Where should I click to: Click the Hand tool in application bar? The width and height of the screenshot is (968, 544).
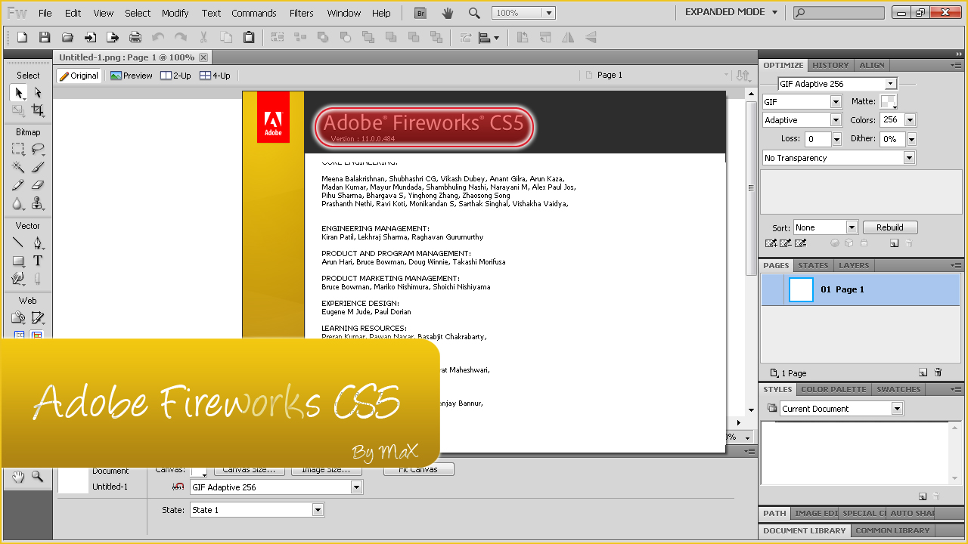point(448,13)
